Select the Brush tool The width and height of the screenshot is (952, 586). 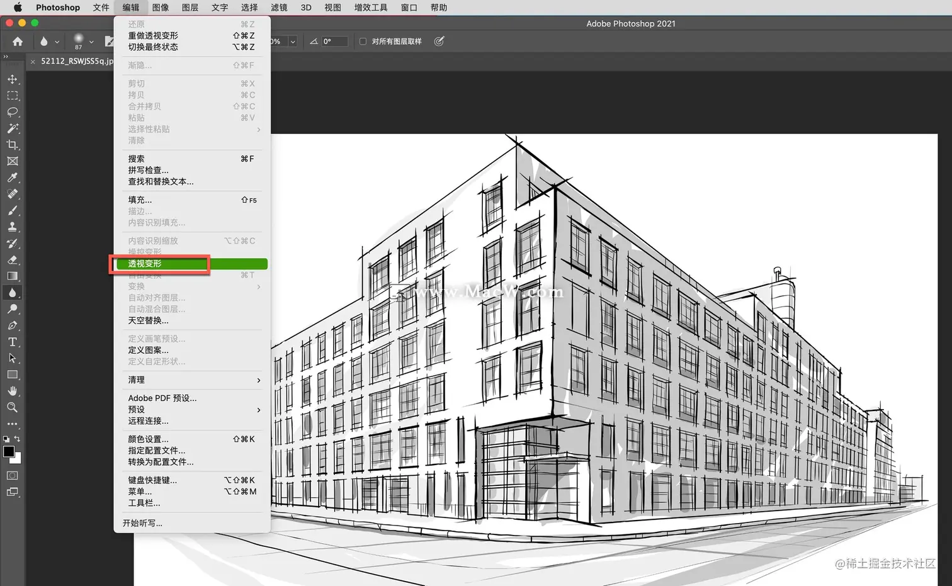click(13, 210)
